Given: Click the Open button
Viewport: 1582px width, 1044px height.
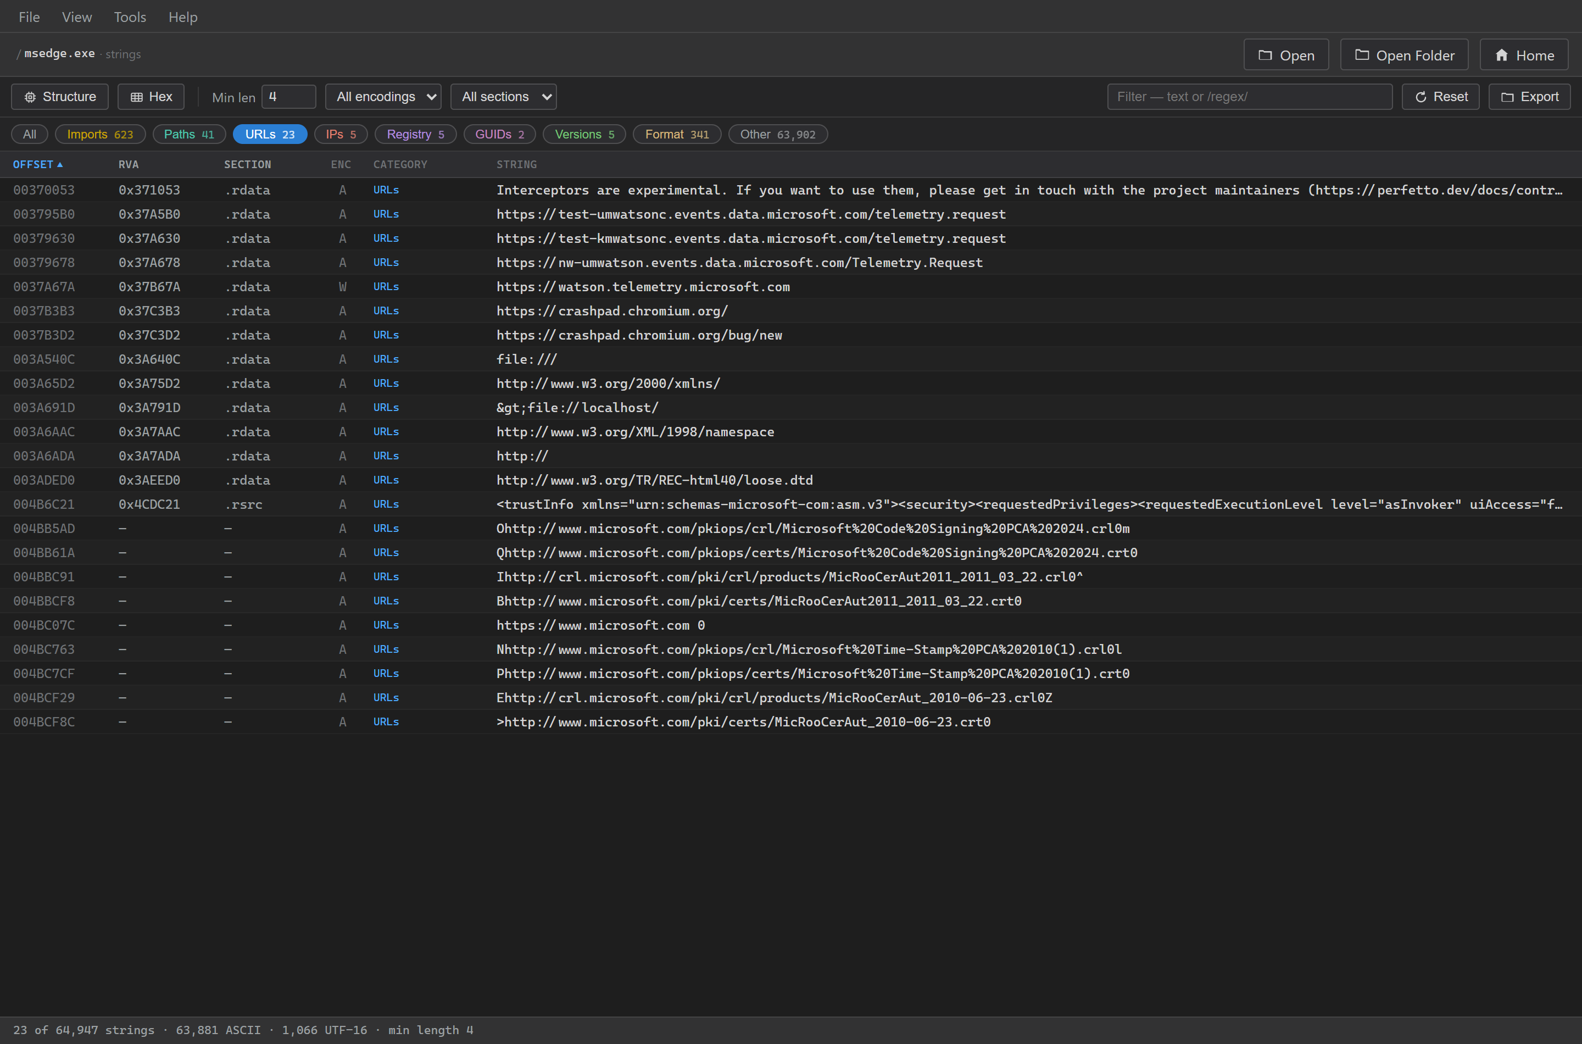Looking at the screenshot, I should 1286,55.
